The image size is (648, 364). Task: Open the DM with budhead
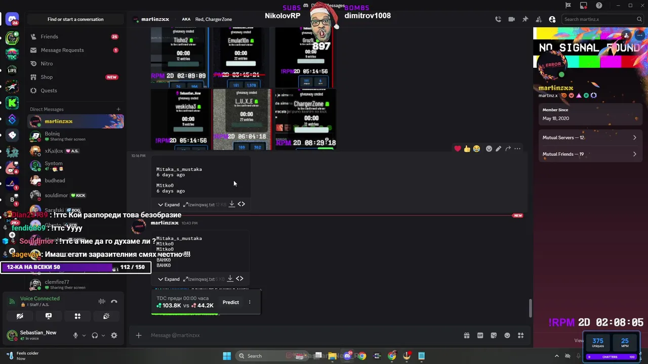point(75,180)
